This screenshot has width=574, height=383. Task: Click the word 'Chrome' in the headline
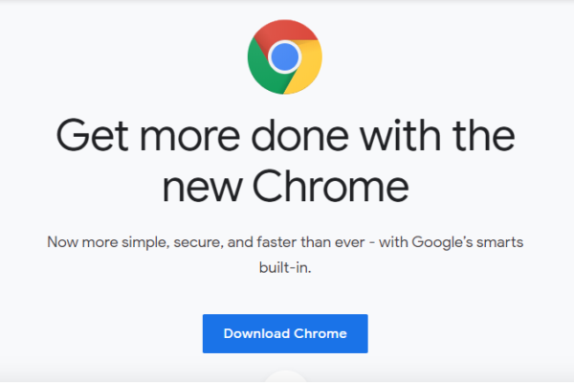[x=331, y=186]
